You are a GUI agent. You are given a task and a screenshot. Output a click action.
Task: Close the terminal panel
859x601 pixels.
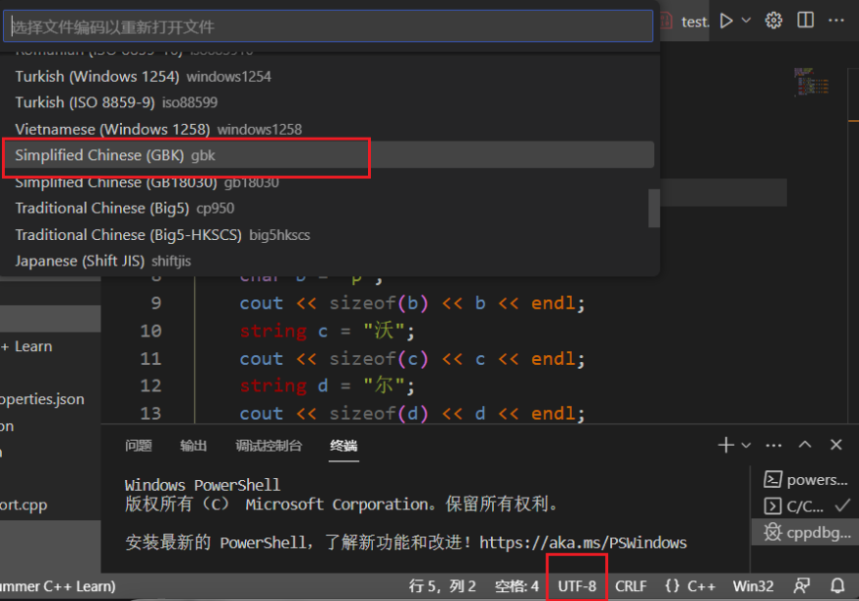click(x=836, y=445)
